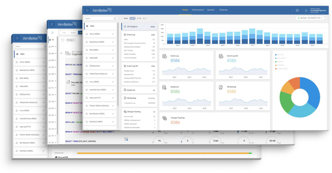
Task: Click search magnifier in front window search box
Action: 115,19
